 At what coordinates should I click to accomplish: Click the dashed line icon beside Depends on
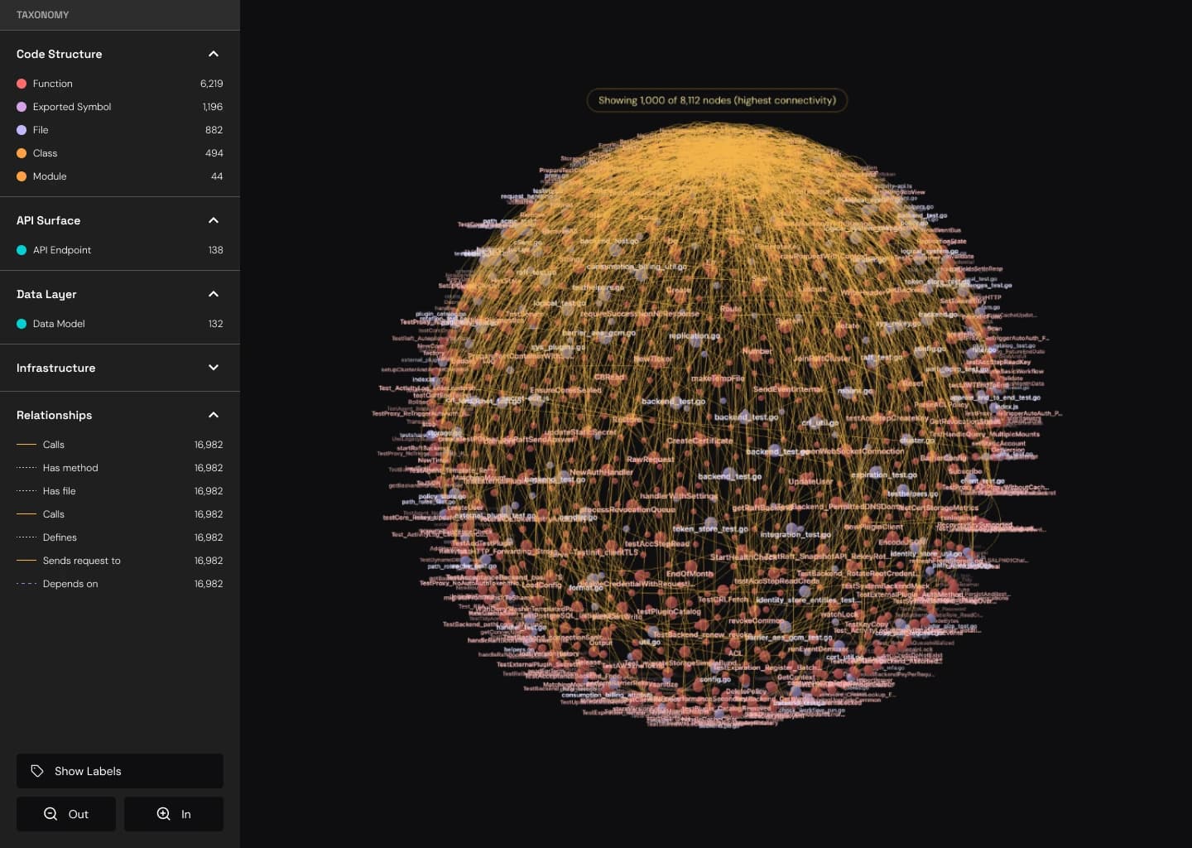click(26, 584)
